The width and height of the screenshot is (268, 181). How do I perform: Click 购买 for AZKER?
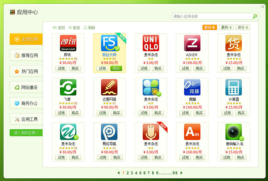click(199, 68)
